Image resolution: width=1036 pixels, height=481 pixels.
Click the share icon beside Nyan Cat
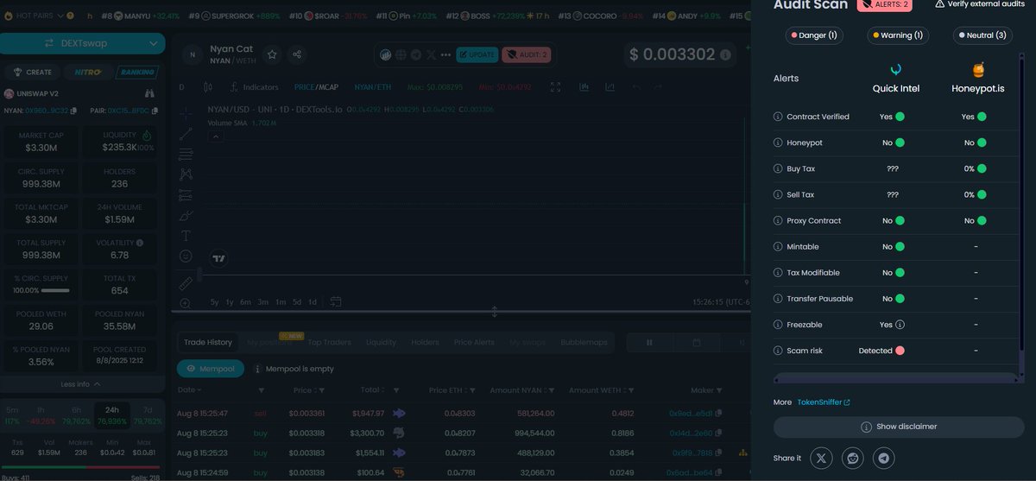[x=297, y=54]
